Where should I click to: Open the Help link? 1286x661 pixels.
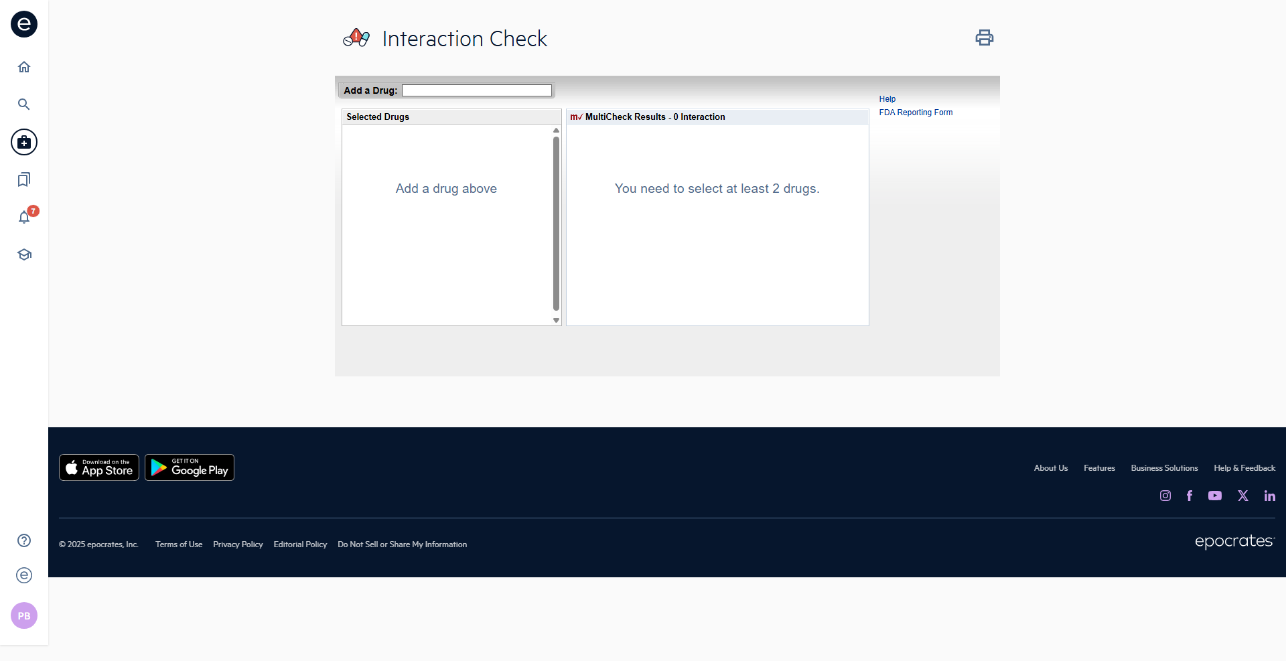(887, 99)
